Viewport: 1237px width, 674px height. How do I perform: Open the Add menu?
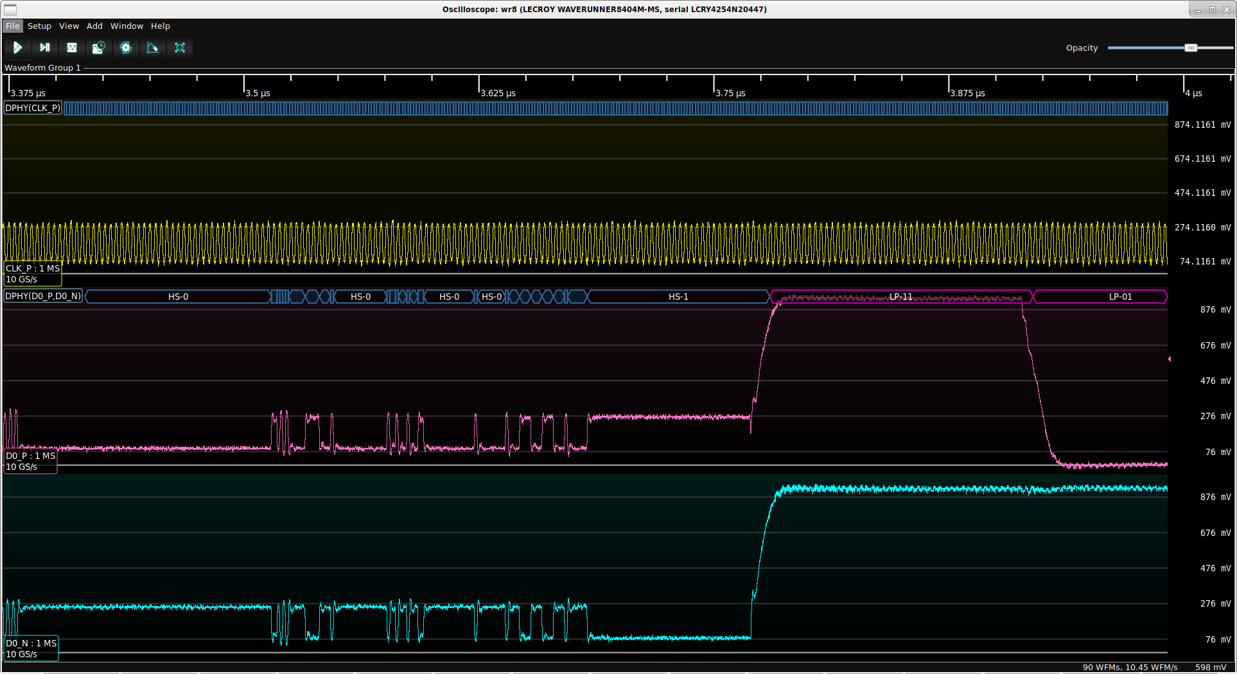point(94,26)
